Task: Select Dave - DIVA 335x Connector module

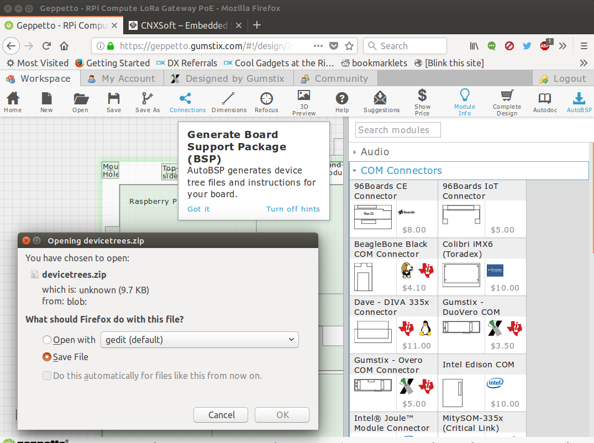Action: pos(393,325)
